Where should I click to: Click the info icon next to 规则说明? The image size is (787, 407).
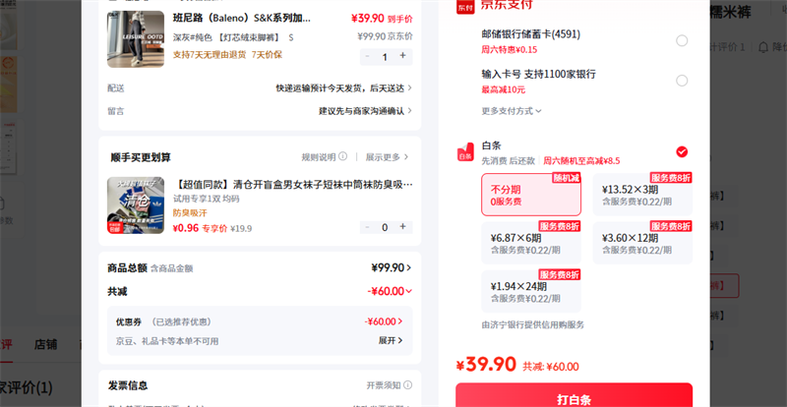pyautogui.click(x=342, y=156)
